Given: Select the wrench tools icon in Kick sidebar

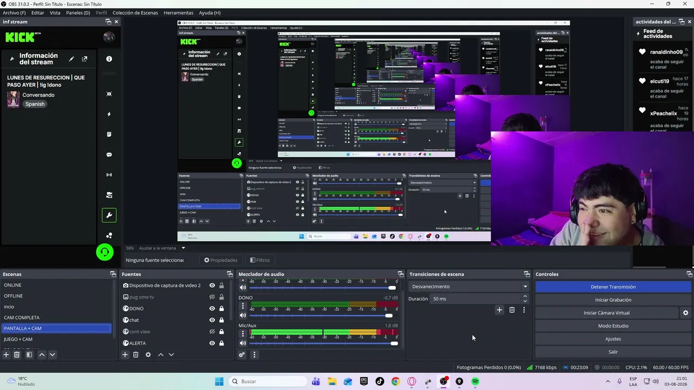Looking at the screenshot, I should pos(109,216).
